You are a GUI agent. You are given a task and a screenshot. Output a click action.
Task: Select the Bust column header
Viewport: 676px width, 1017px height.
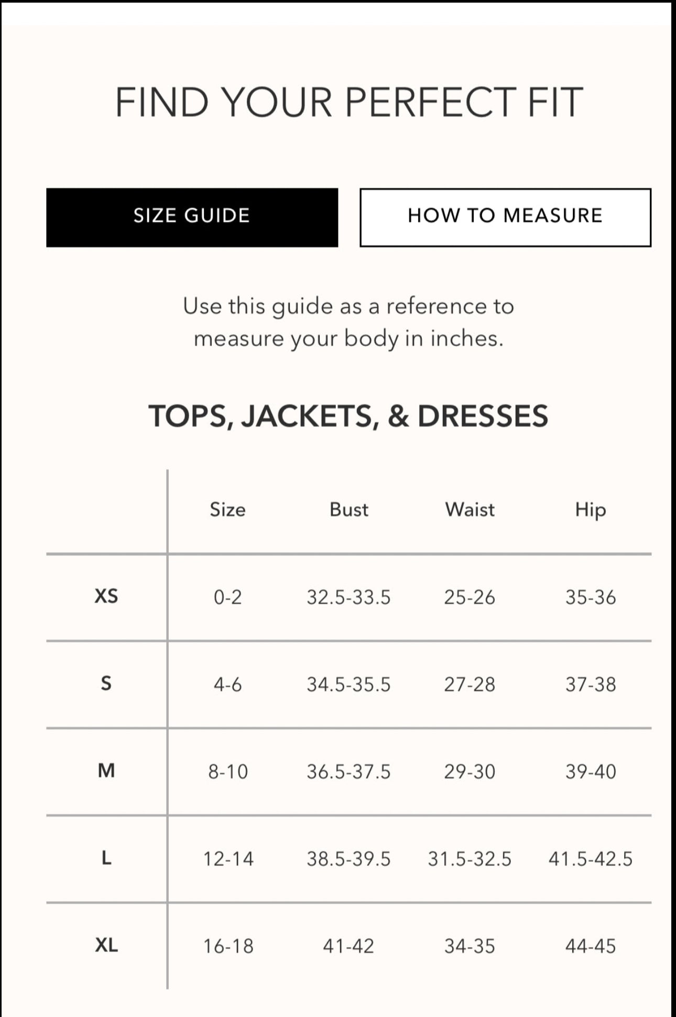click(x=348, y=509)
